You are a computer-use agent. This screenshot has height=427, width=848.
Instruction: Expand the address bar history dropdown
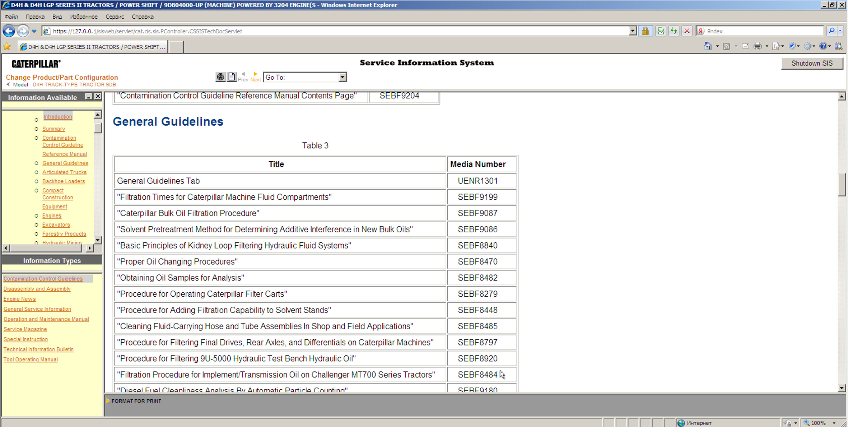pyautogui.click(x=633, y=31)
